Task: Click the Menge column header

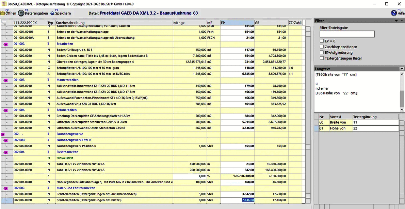Action: pos(190,23)
